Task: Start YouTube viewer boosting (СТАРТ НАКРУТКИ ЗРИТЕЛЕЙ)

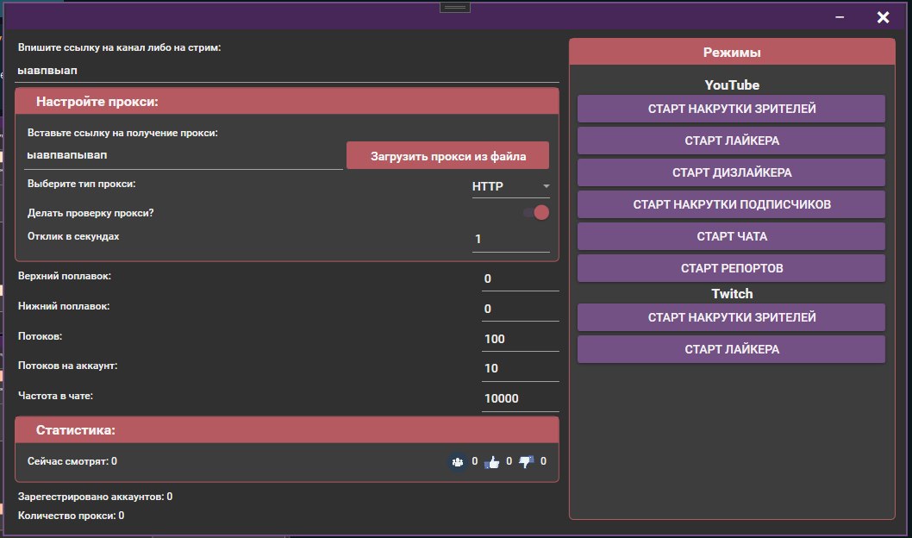Action: [x=731, y=109]
